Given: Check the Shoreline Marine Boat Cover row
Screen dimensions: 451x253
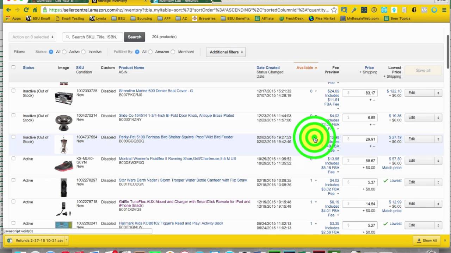Looking at the screenshot, I should [13, 91].
